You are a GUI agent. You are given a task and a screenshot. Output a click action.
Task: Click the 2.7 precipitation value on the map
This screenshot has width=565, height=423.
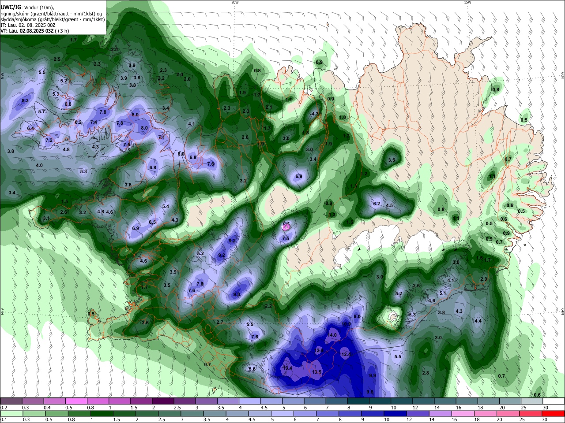pos(220,322)
